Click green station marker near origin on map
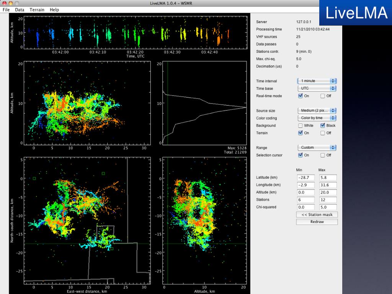This screenshot has height=294, width=392. [x=34, y=178]
